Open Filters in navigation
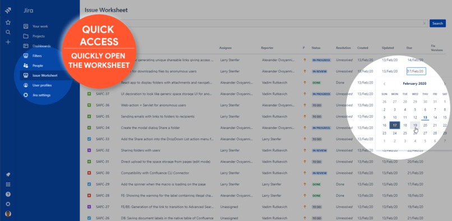This screenshot has height=221, width=452. coord(37,56)
